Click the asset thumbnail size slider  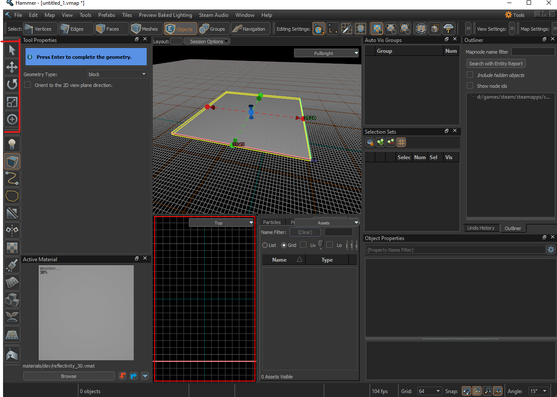point(320,245)
